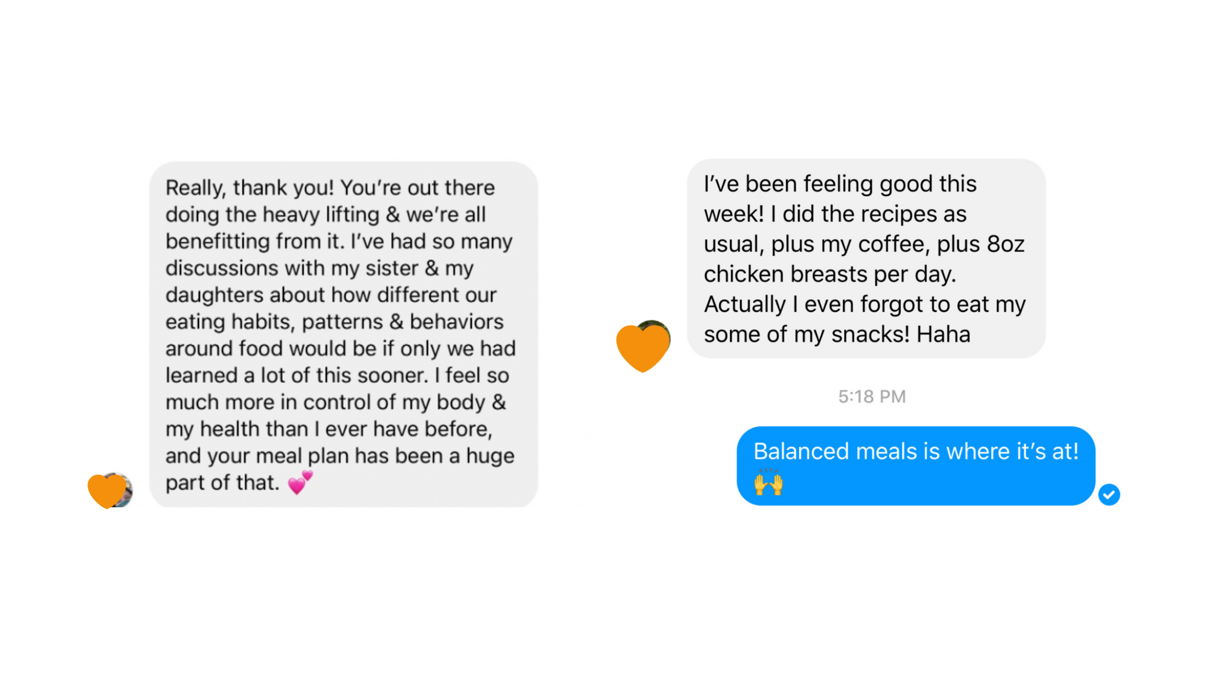Screen dimensions: 1216x684
Task: Click the 'eating habits, patterns & behaviors' line
Action: tap(334, 322)
